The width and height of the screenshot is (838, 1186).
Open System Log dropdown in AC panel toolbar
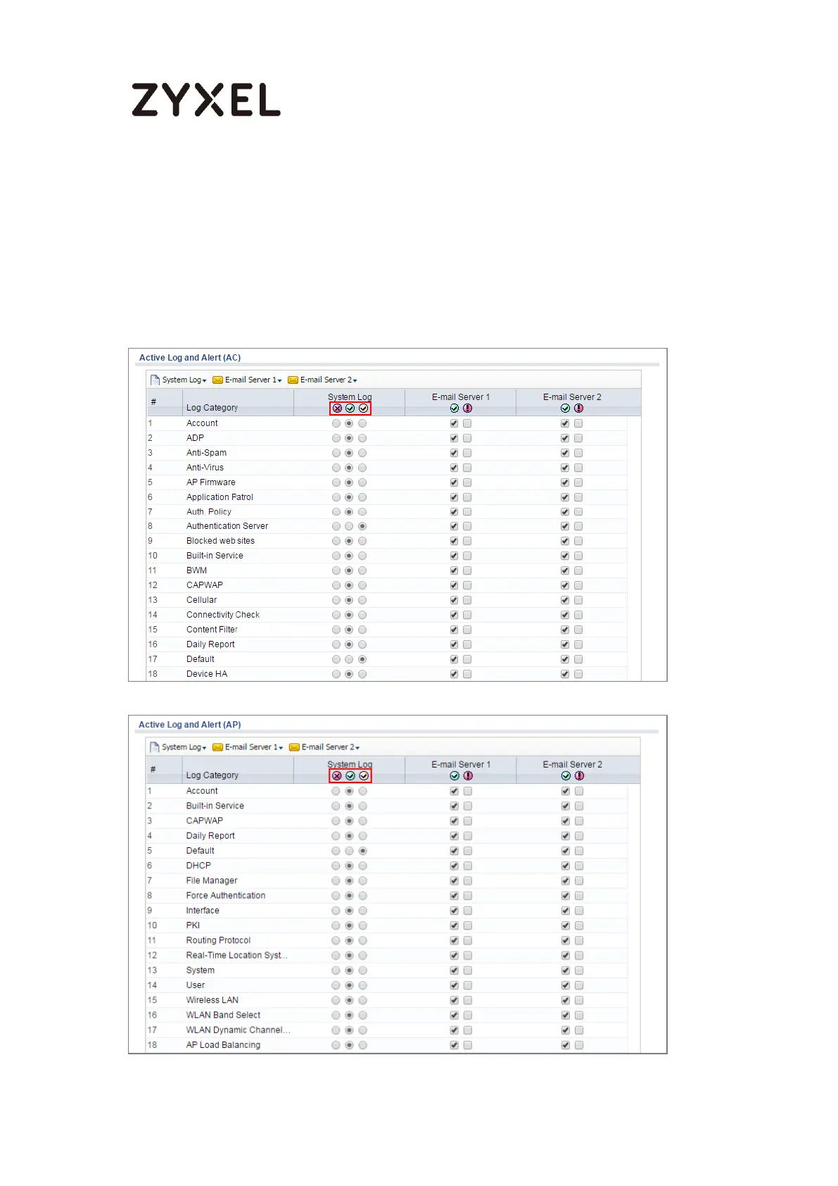pos(179,380)
